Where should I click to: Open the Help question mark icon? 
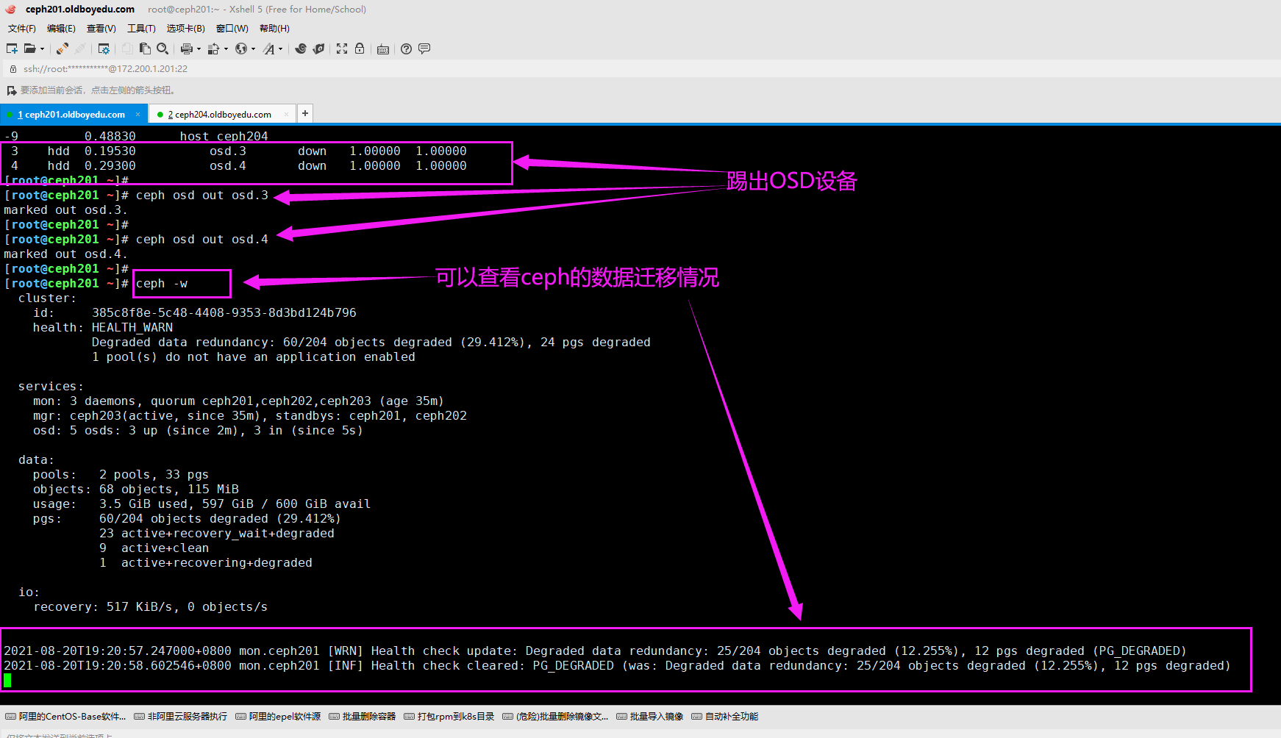click(406, 49)
